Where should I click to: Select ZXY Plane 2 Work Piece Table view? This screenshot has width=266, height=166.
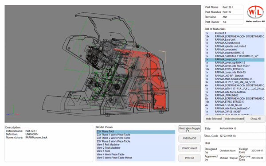pos(136,138)
